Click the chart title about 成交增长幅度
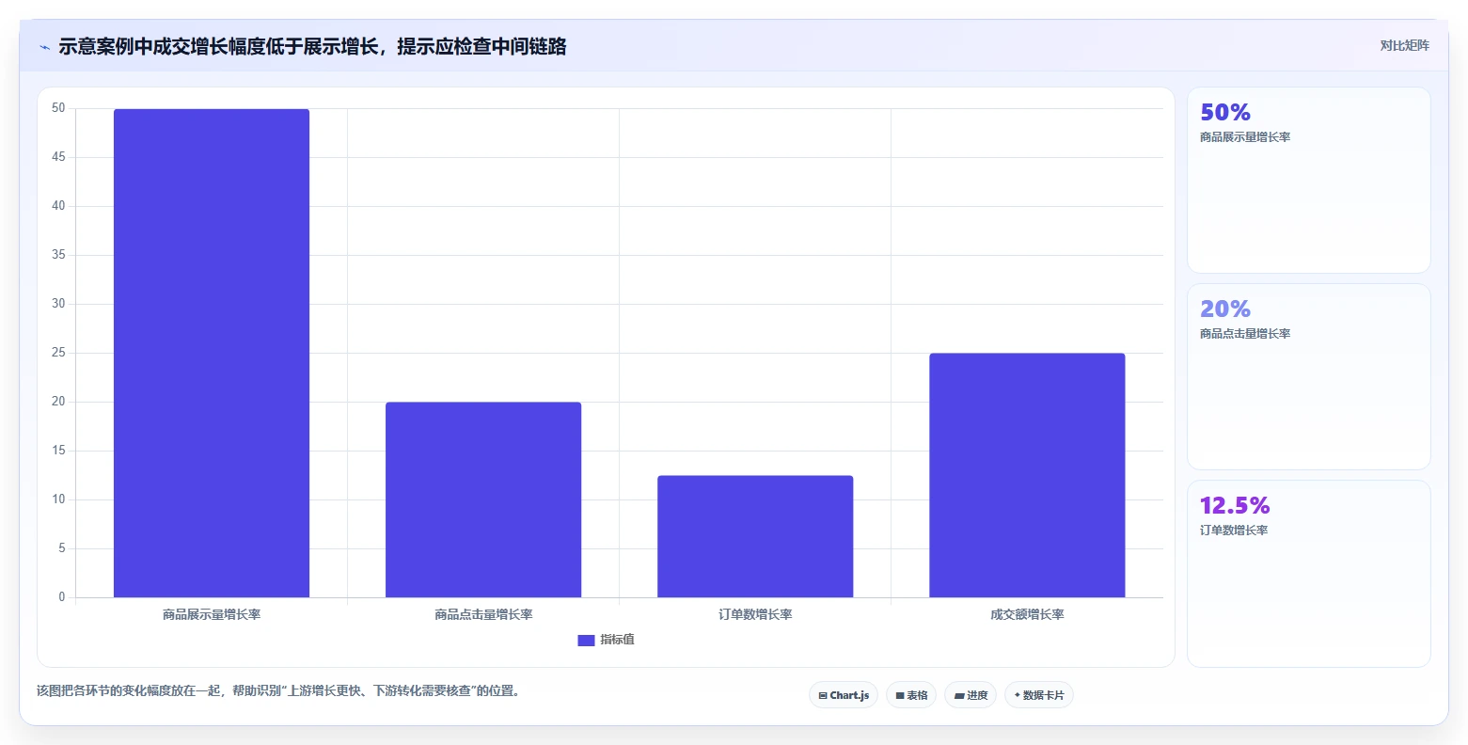1468x745 pixels. [x=312, y=46]
